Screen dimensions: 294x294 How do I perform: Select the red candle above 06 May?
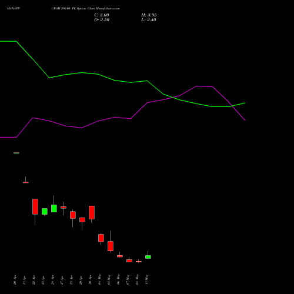[120, 256]
